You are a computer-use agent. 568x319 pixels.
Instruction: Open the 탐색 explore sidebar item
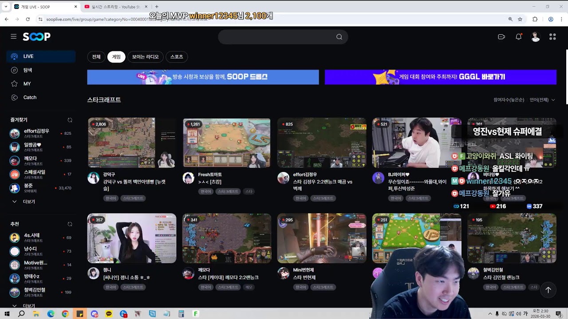click(41, 70)
